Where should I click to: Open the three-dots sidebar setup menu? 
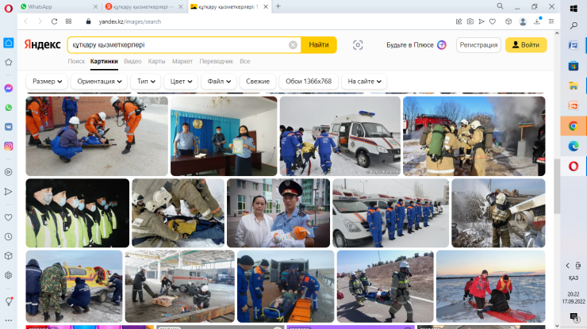pos(8,320)
